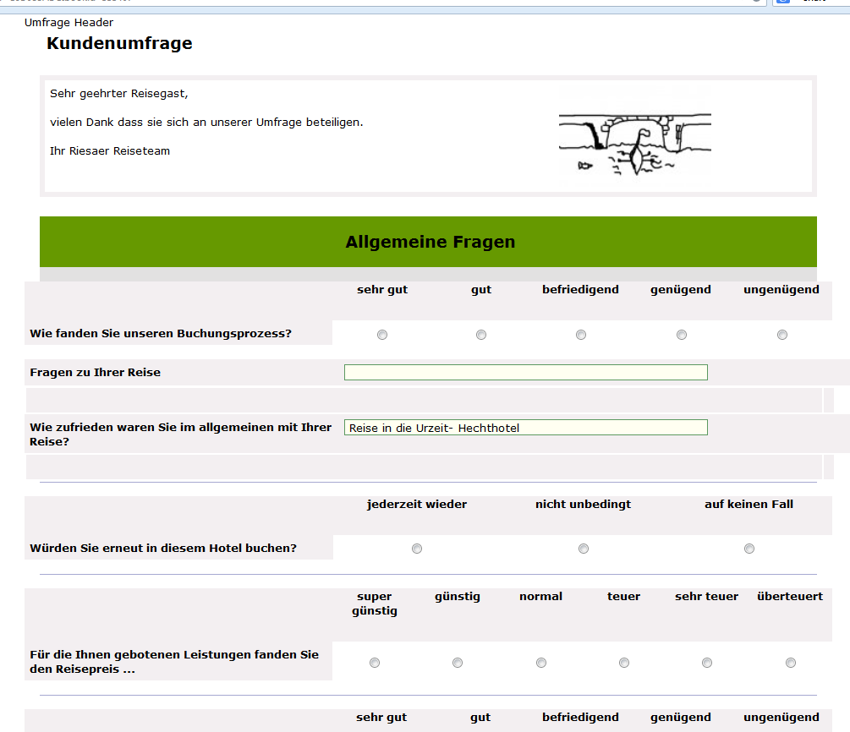Pick auf keinen Fall for rebooking the hotel

coord(749,549)
